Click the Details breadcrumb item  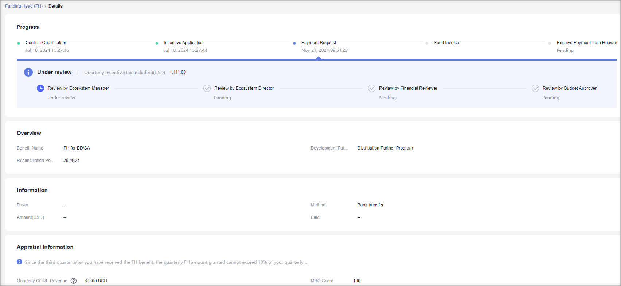click(55, 6)
